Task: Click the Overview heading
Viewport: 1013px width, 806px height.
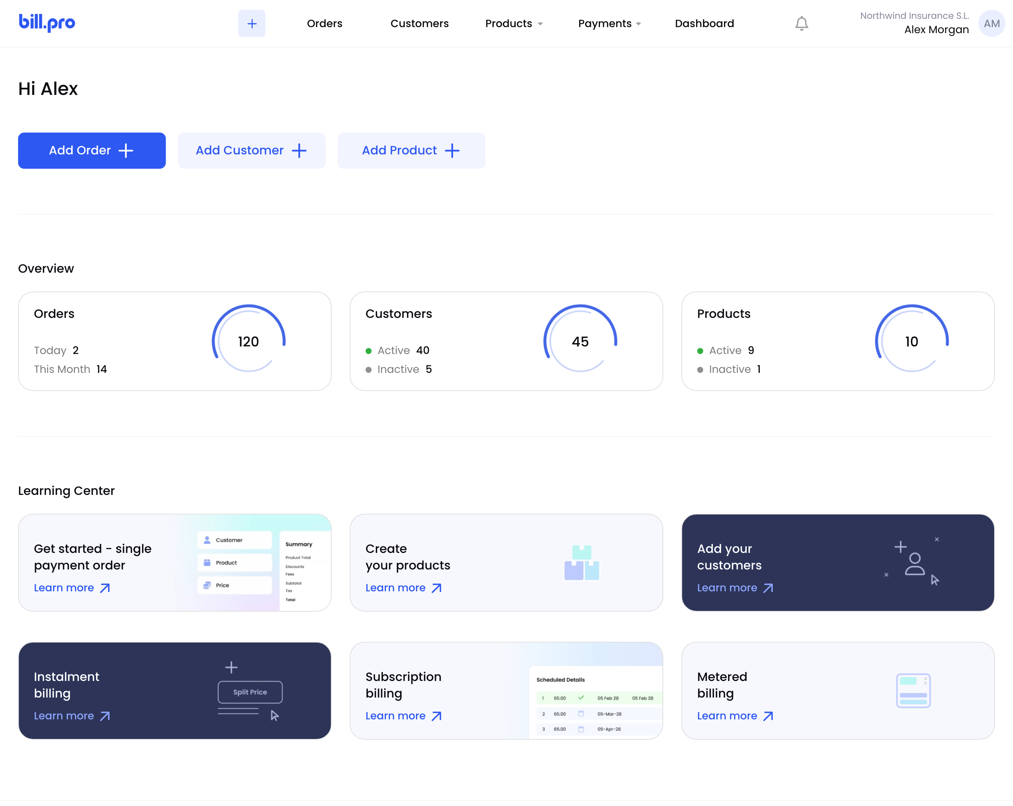Action: (46, 268)
